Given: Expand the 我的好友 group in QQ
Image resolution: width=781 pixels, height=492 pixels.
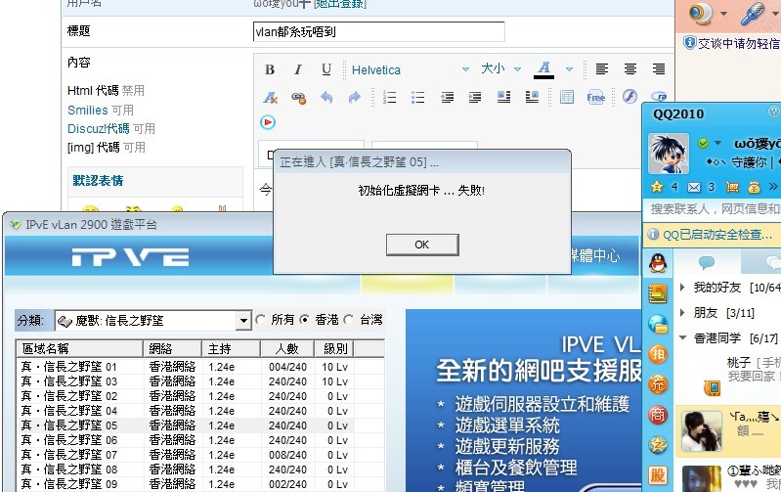Looking at the screenshot, I should tap(682, 288).
